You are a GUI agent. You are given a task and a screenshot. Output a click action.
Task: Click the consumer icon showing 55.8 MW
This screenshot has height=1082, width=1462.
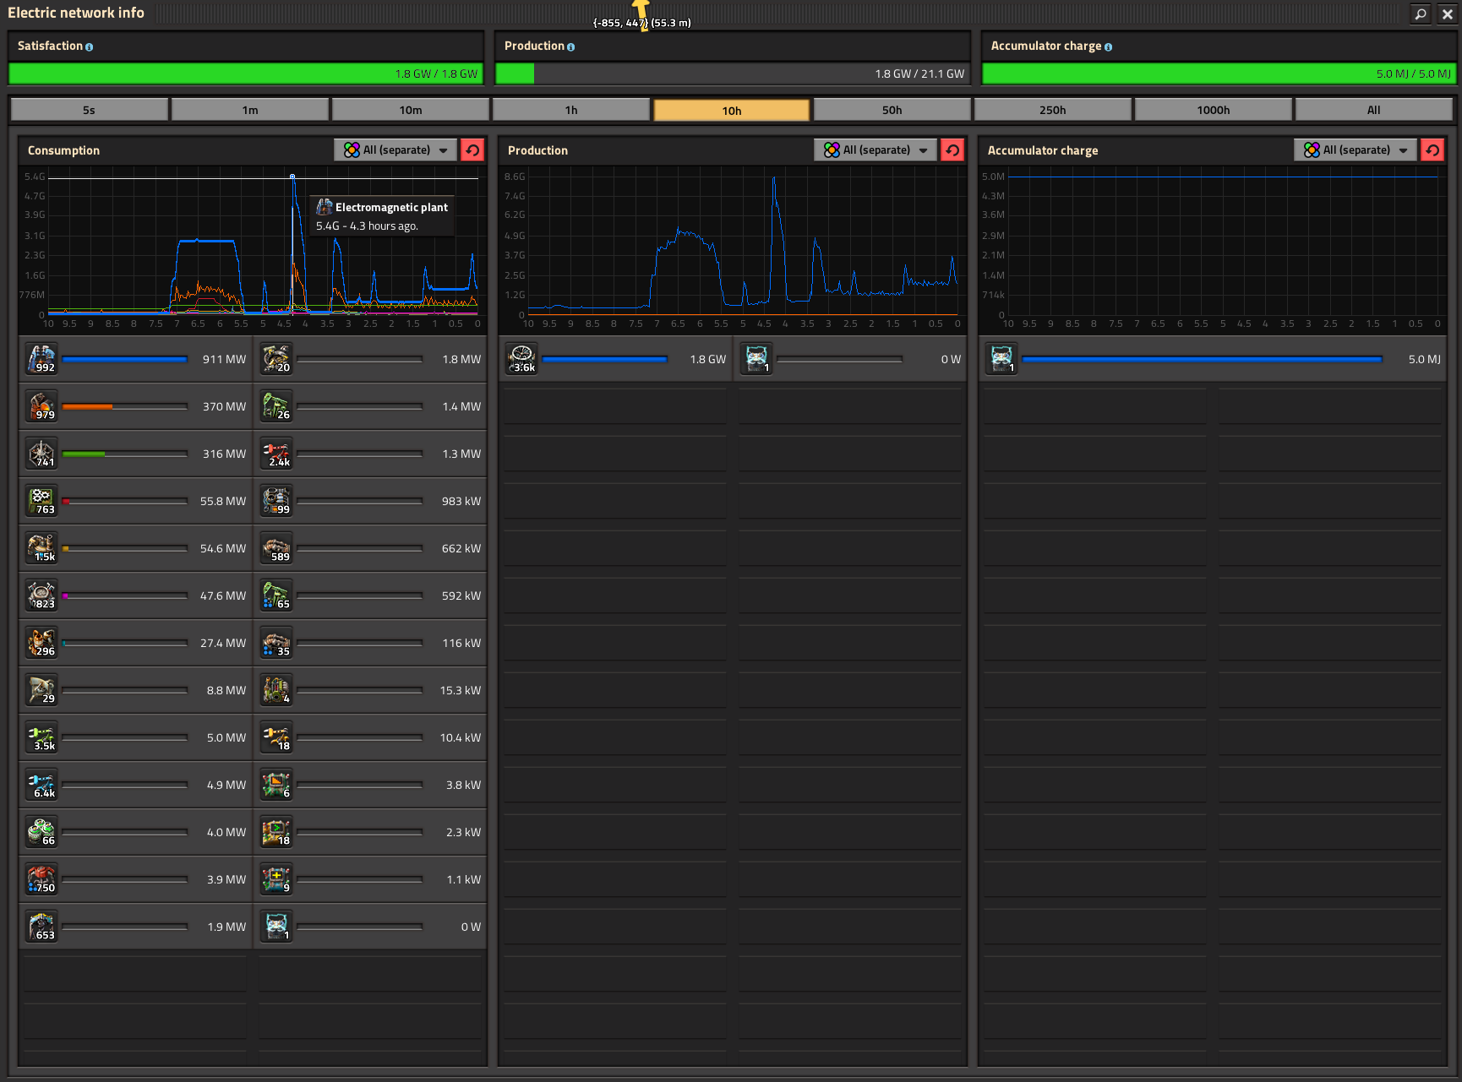41,501
